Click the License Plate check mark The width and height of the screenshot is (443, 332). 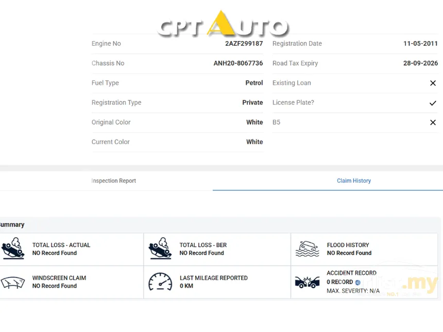point(433,103)
